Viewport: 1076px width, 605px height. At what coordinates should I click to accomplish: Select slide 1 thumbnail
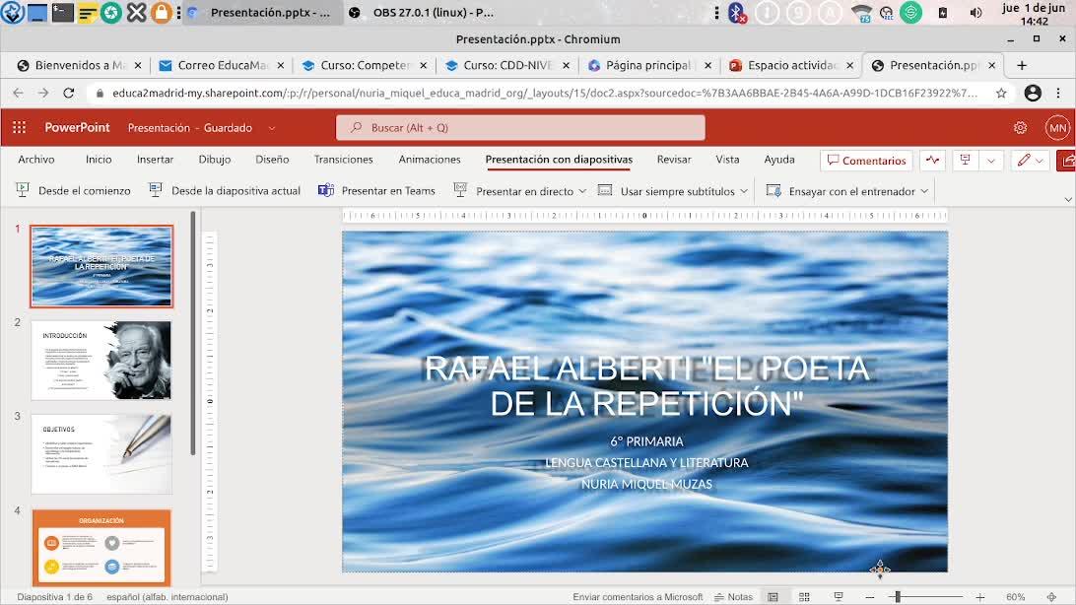click(x=101, y=266)
